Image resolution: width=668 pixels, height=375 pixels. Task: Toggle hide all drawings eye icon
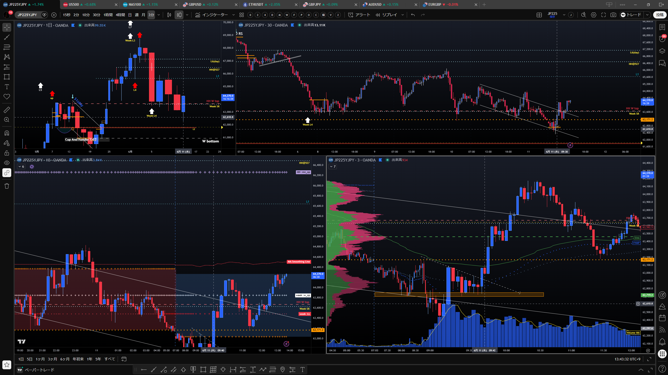tap(7, 163)
